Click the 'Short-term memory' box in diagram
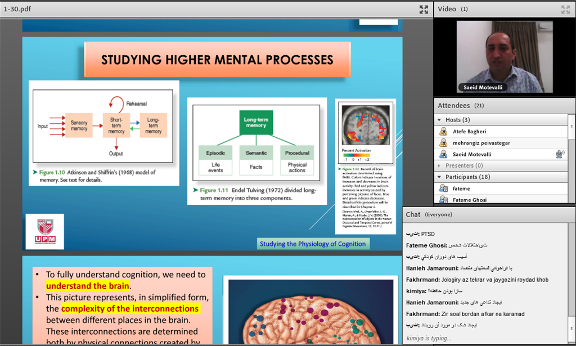This screenshot has width=576, height=346. [116, 125]
